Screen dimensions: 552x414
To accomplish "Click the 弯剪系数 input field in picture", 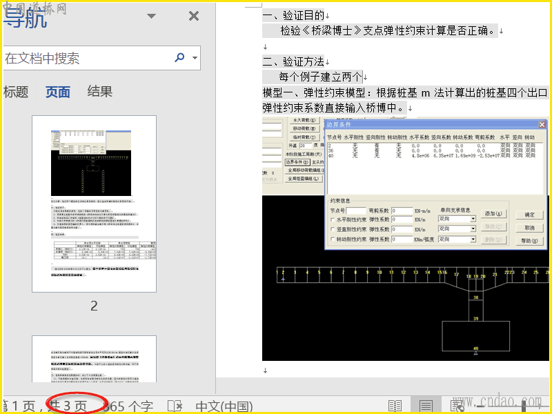I will click(x=402, y=210).
